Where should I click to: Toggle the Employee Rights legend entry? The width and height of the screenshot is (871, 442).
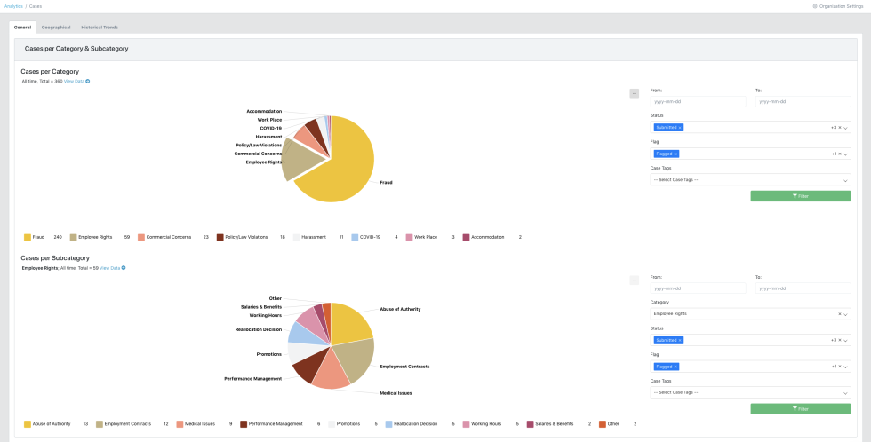pyautogui.click(x=93, y=237)
